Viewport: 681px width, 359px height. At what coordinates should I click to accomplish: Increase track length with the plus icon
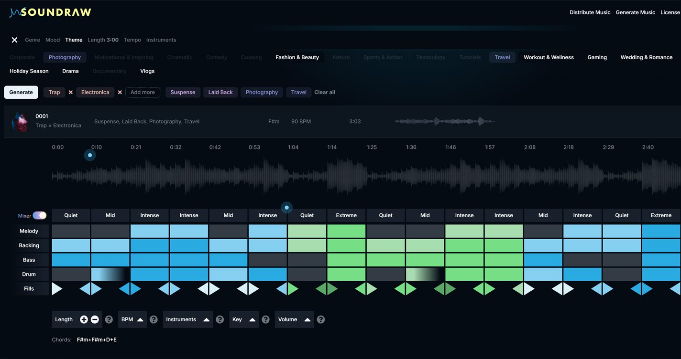pyautogui.click(x=84, y=320)
